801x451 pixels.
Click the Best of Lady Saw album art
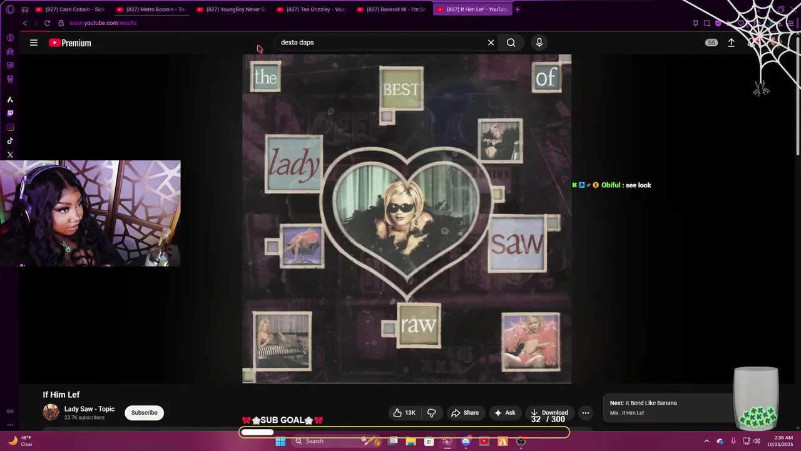[x=407, y=219]
